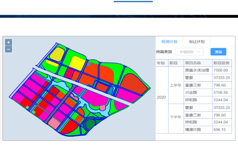The height and width of the screenshot is (158, 238).
Task: Switch to the 投资计划 tab
Action: [x=169, y=42]
